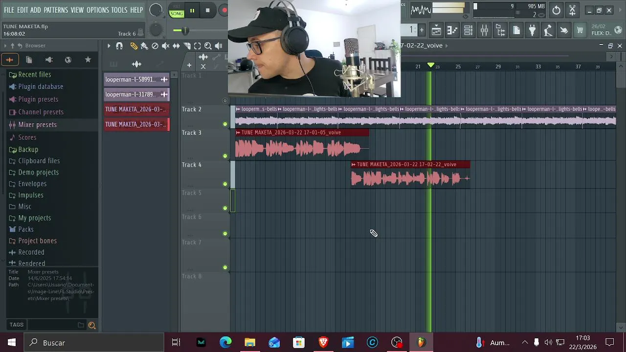This screenshot has height=352, width=626.
Task: Open the Channel rack icon
Action: coord(468,30)
